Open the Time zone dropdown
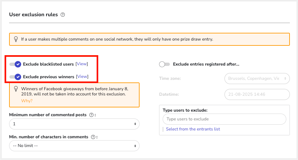The image size is (298, 160). tap(257, 79)
